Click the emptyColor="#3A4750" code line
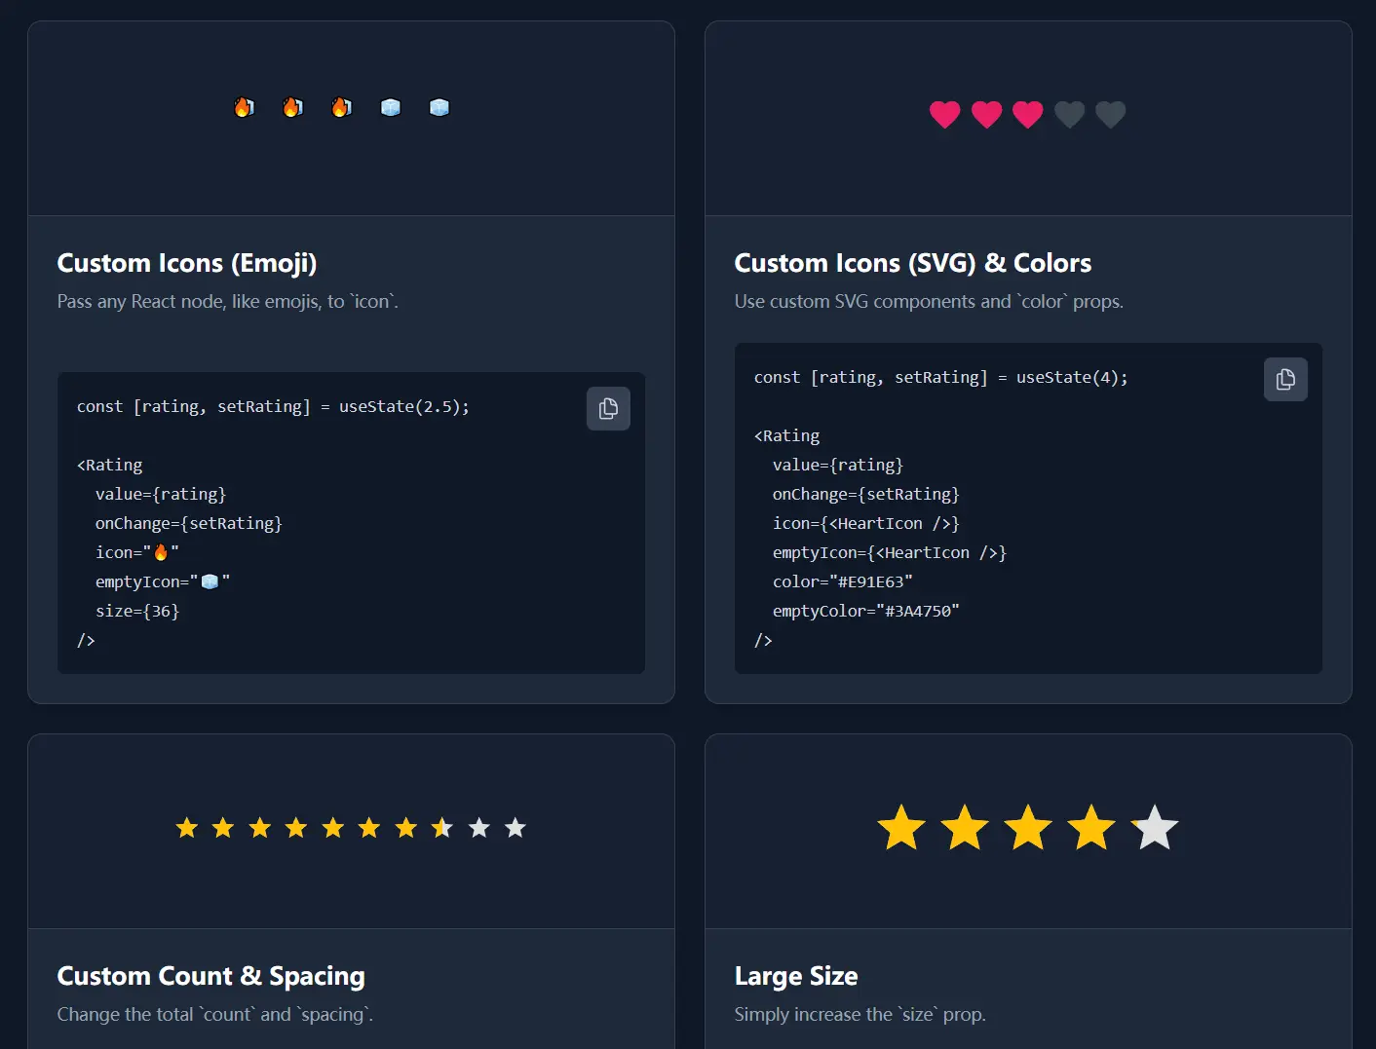1376x1049 pixels. pyautogui.click(x=865, y=612)
